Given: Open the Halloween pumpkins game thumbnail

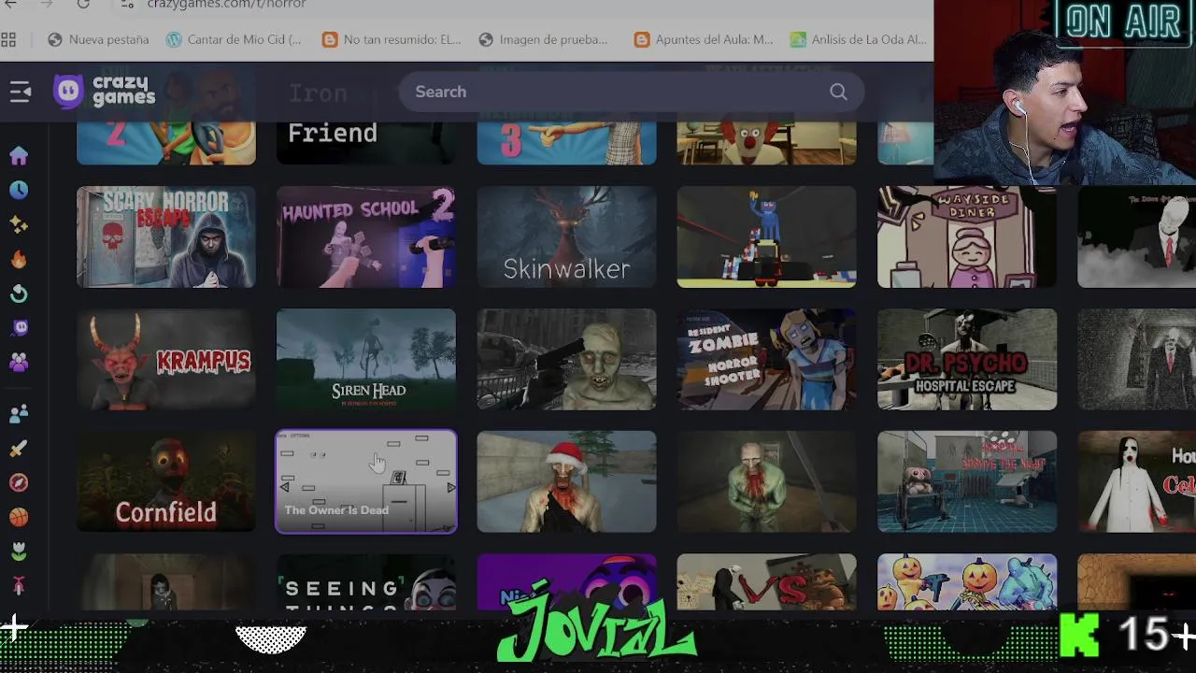Looking at the screenshot, I should [x=967, y=582].
